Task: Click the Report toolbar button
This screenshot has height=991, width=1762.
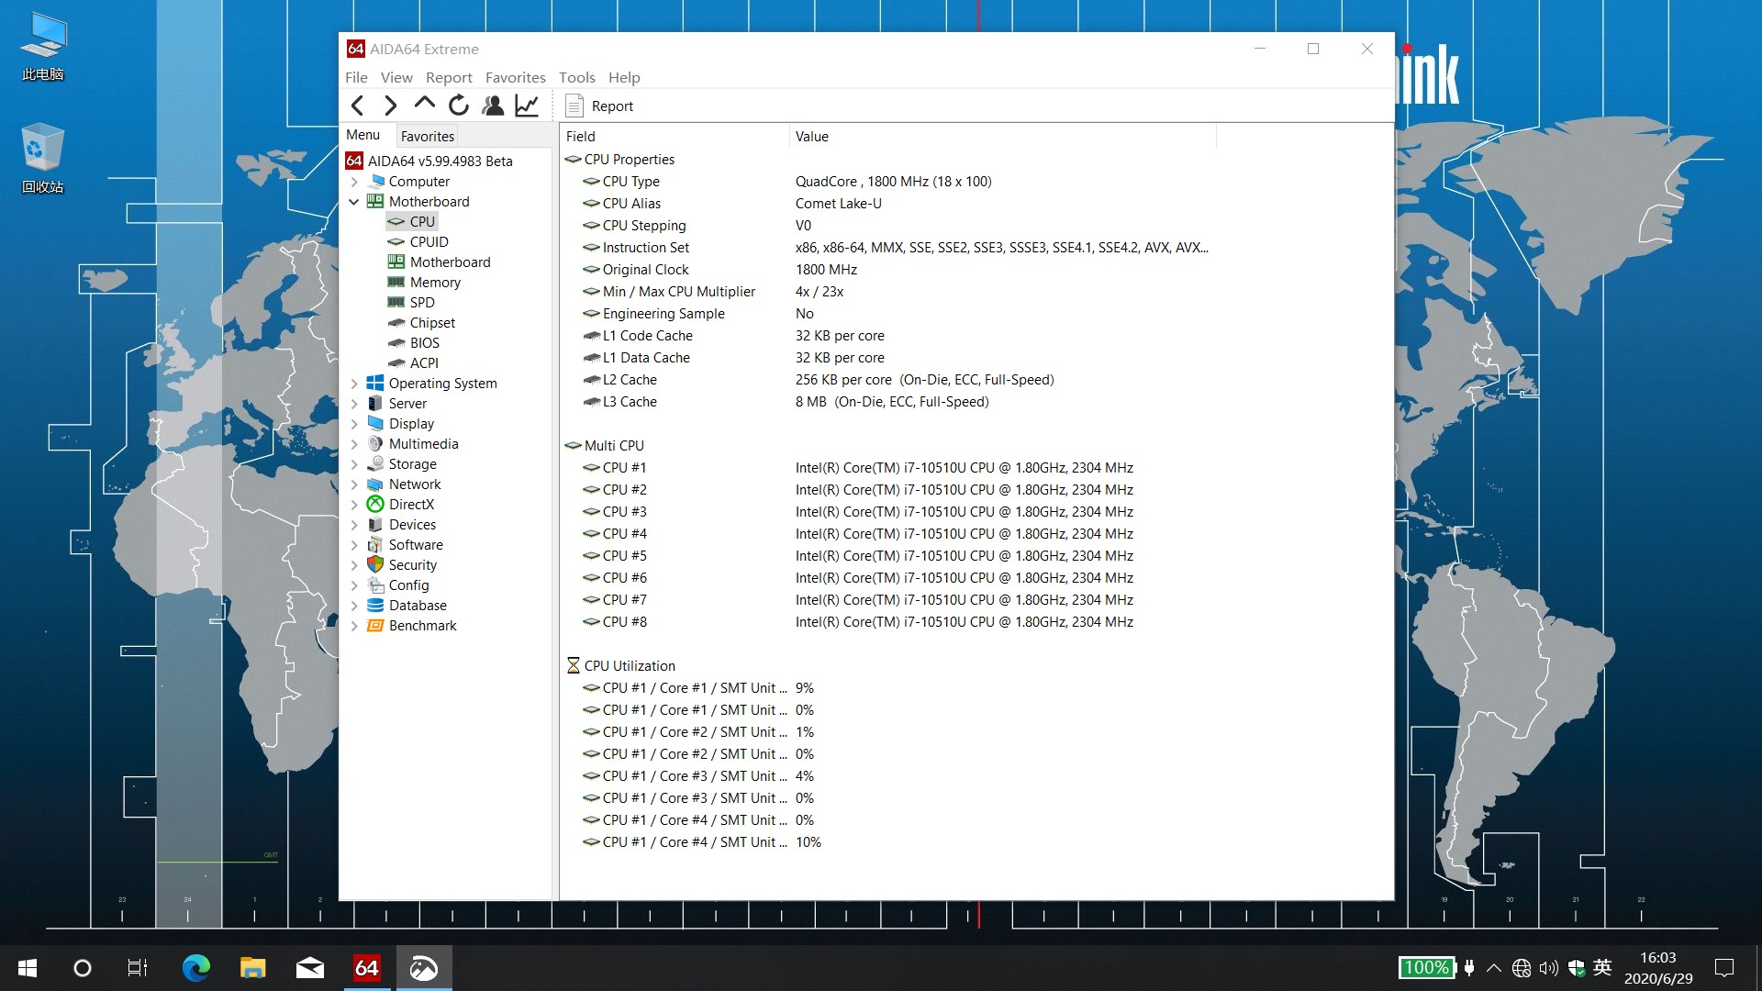Action: (x=599, y=106)
